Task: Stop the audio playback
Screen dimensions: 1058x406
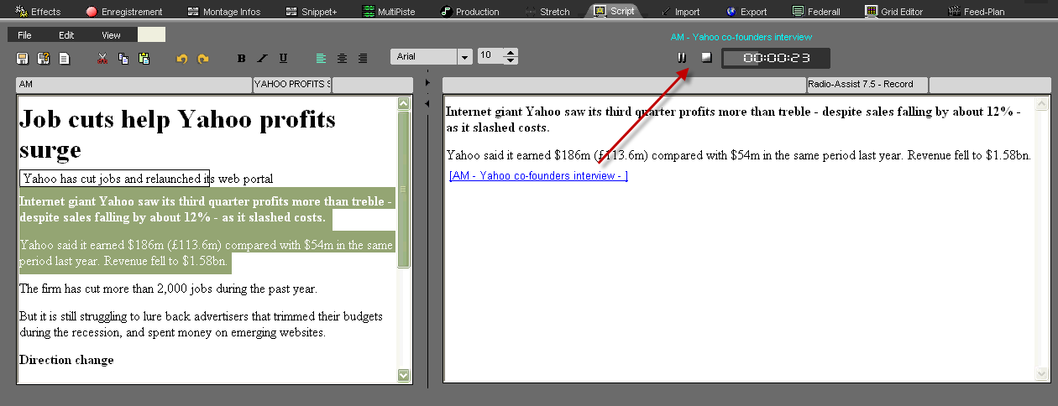Action: click(x=706, y=57)
